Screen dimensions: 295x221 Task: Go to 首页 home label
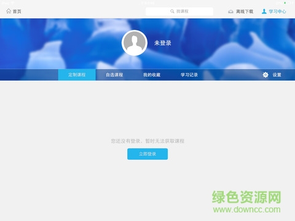point(17,12)
